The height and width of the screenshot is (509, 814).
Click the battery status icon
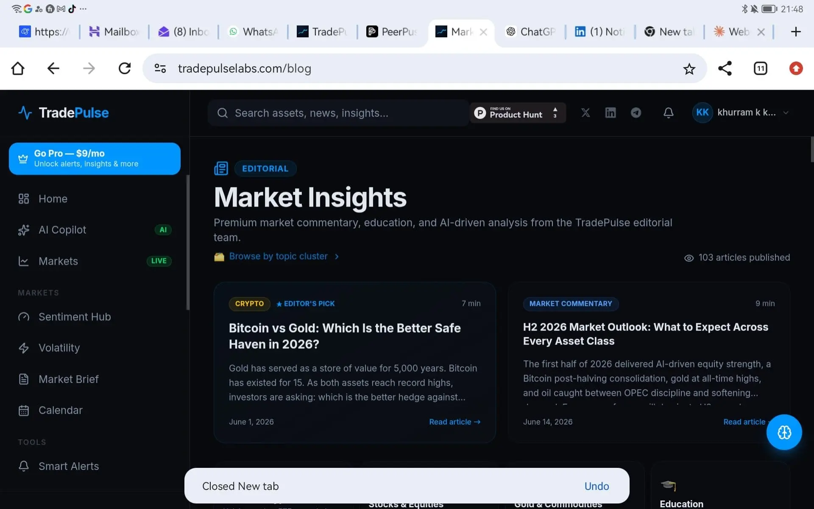pyautogui.click(x=769, y=9)
